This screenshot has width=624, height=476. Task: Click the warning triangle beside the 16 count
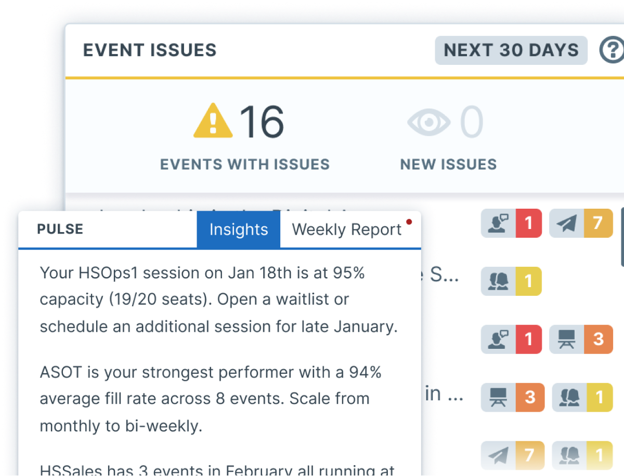tap(212, 120)
